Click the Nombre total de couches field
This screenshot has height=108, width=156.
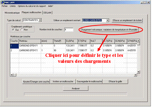coord(69,30)
